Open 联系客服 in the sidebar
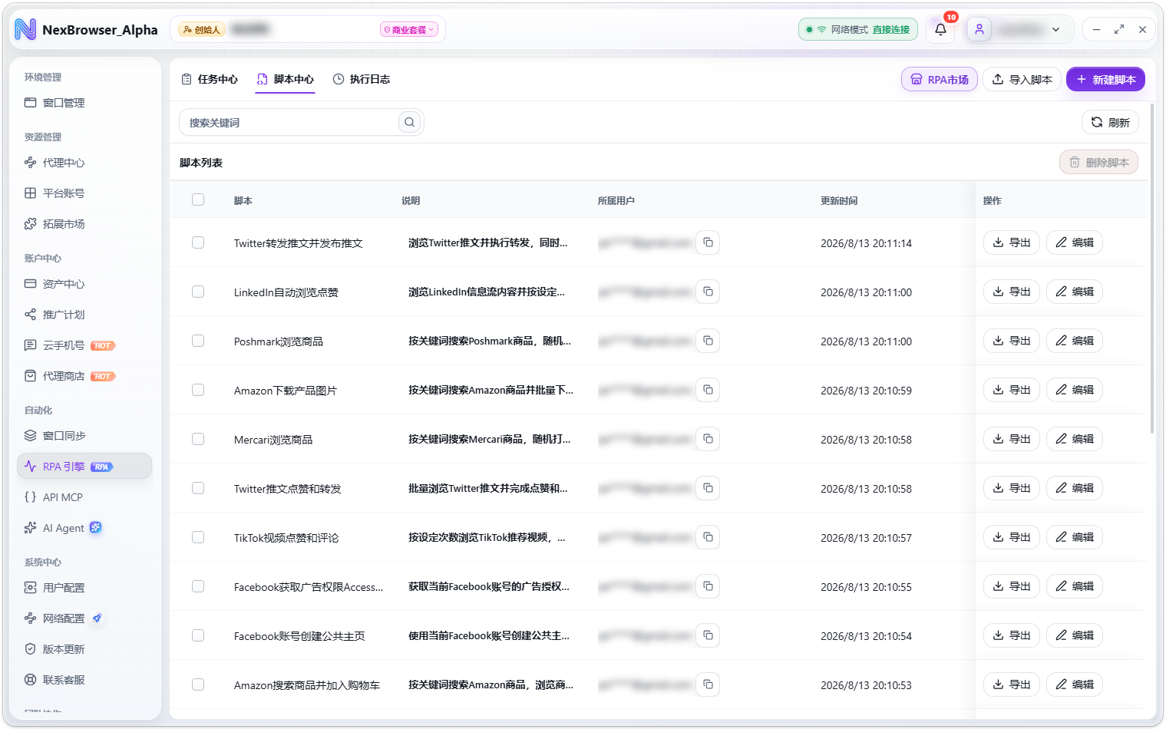 point(84,680)
